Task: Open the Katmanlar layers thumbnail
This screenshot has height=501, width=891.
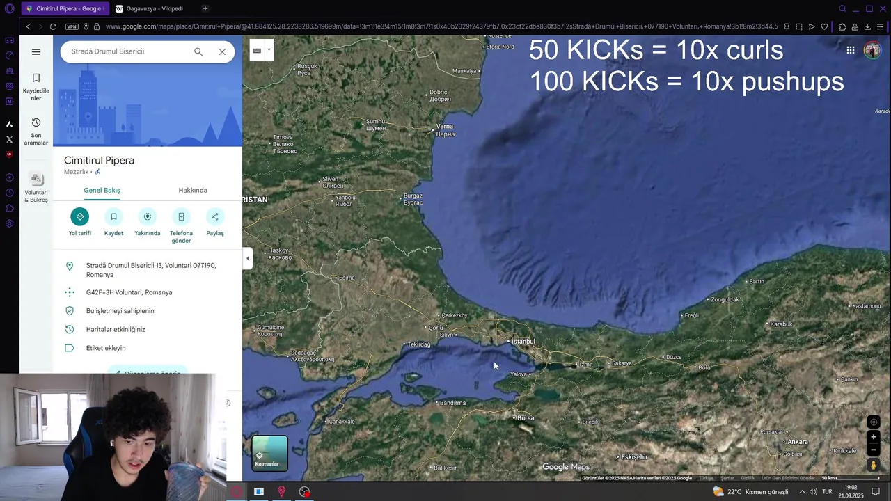Action: [x=269, y=453]
